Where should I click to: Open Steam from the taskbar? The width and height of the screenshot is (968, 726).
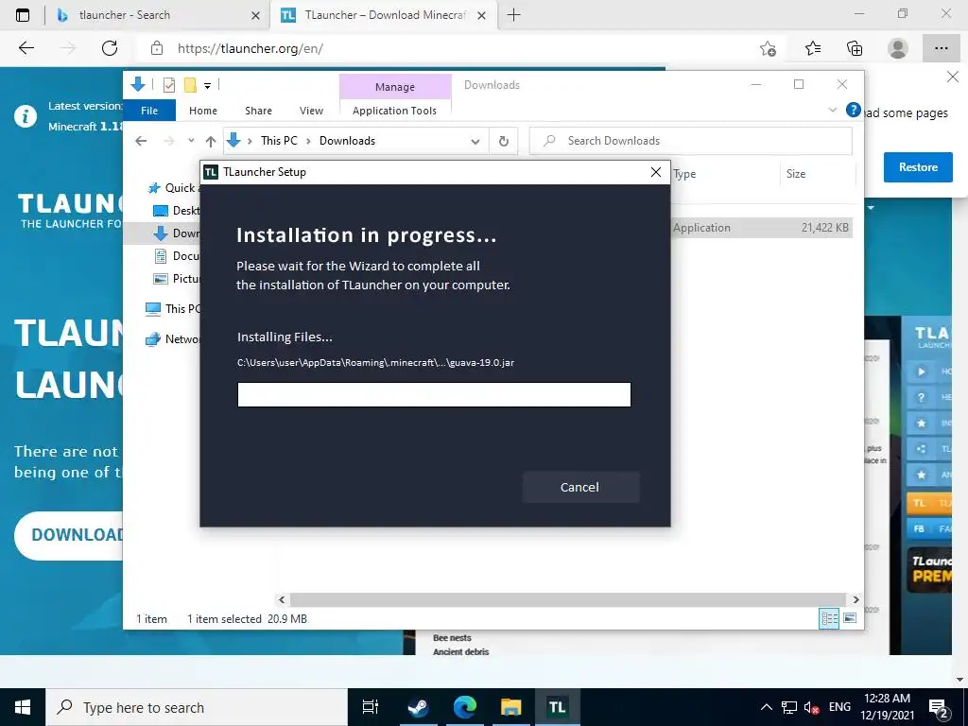coord(418,707)
